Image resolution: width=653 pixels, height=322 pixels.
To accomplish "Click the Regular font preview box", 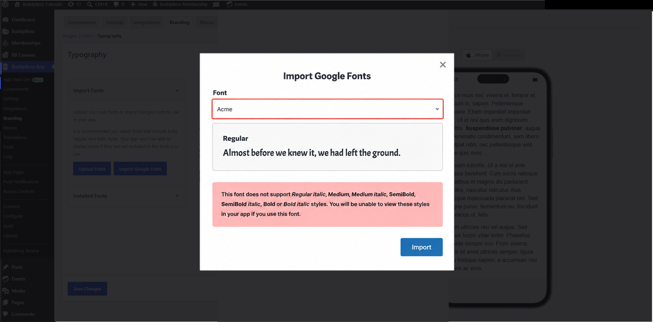I will [x=328, y=147].
